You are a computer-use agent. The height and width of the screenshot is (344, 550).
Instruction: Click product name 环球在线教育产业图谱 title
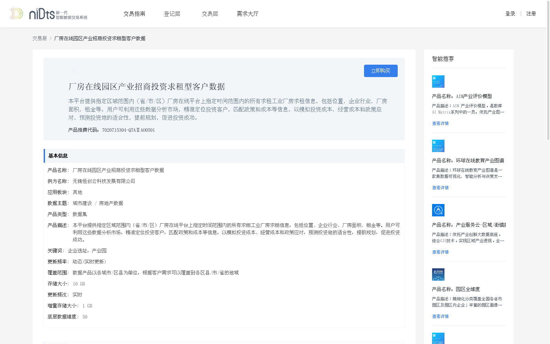pyautogui.click(x=480, y=161)
